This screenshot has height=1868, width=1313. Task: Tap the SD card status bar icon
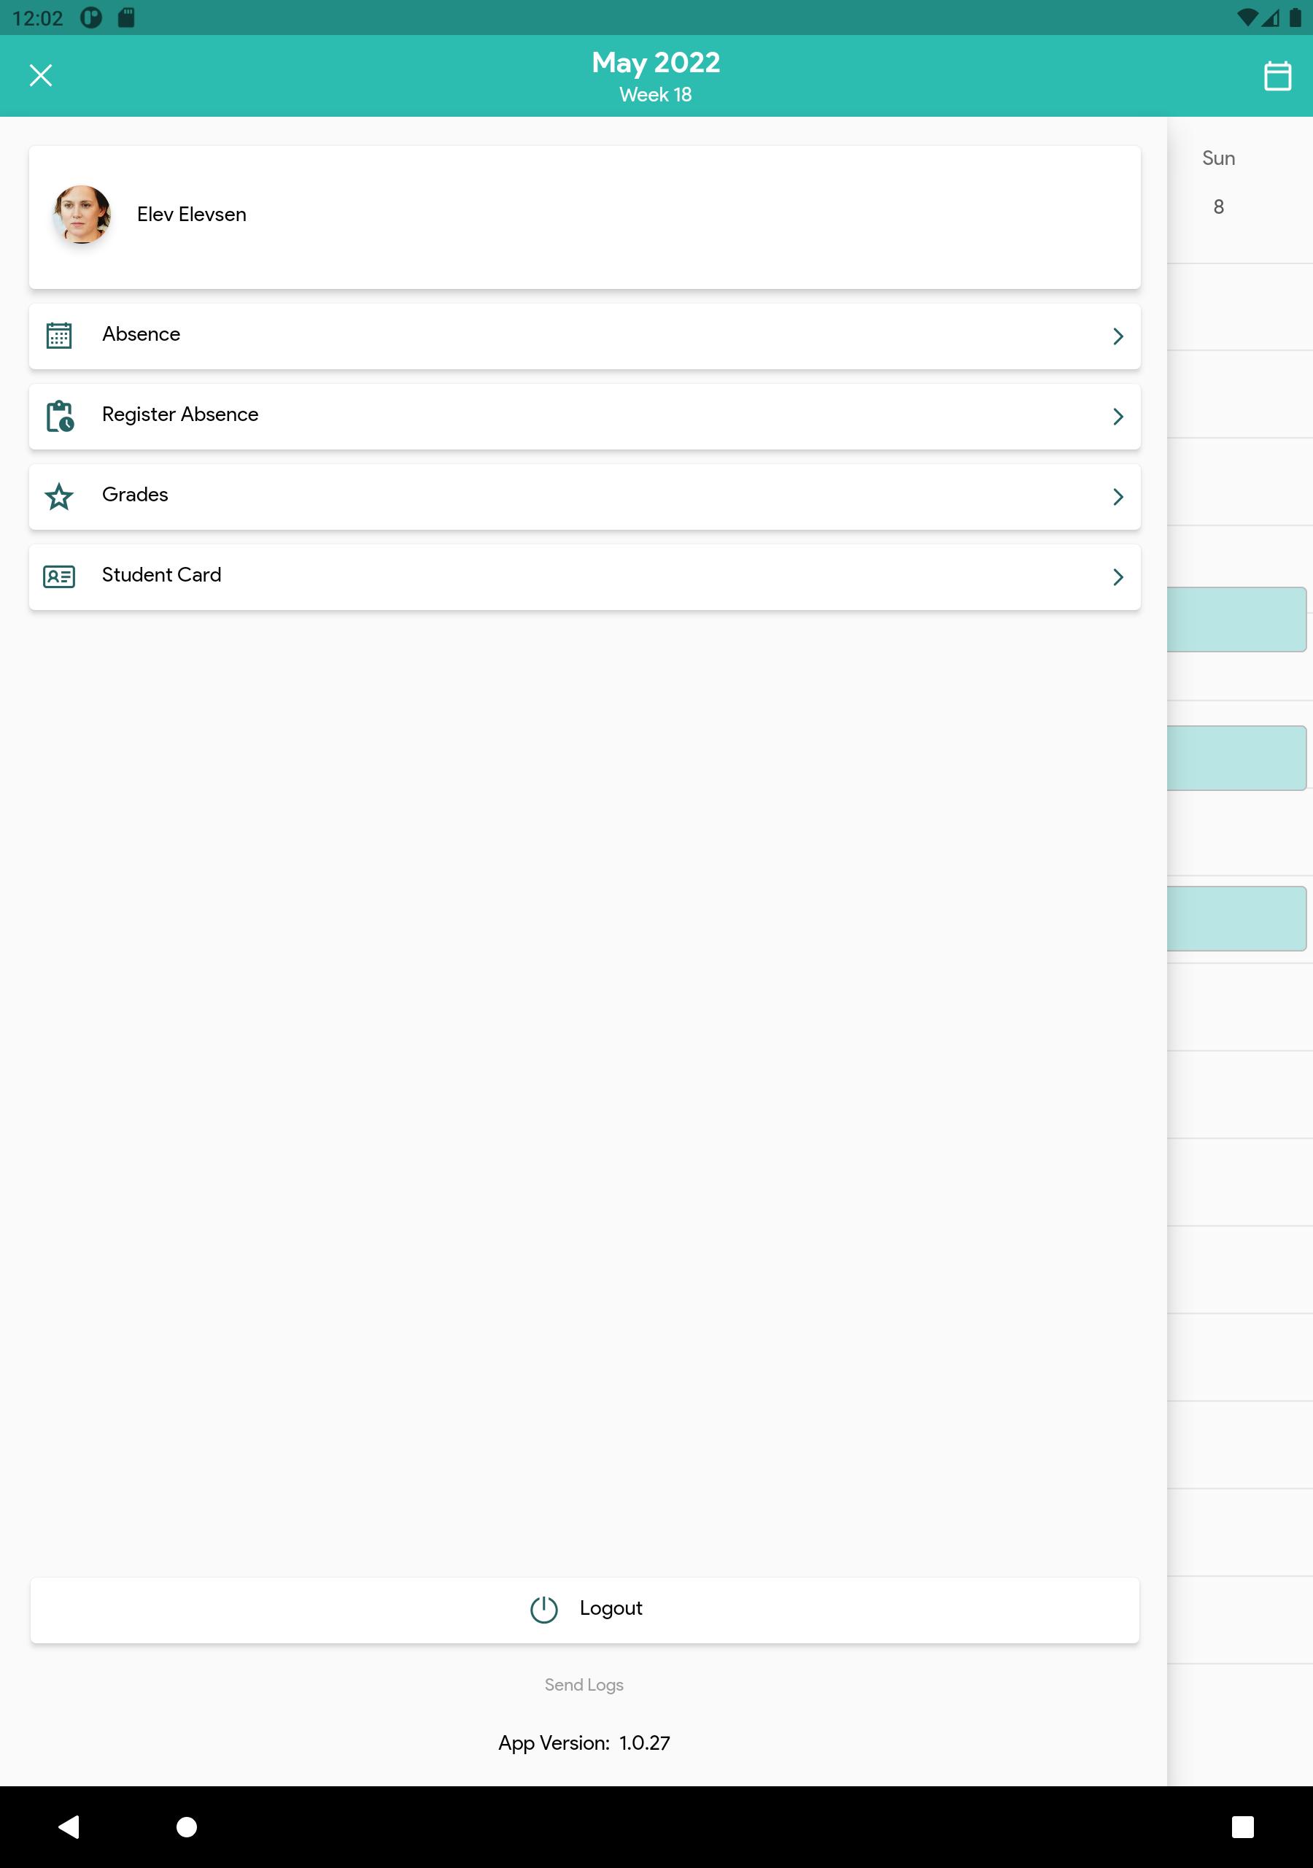pos(126,17)
